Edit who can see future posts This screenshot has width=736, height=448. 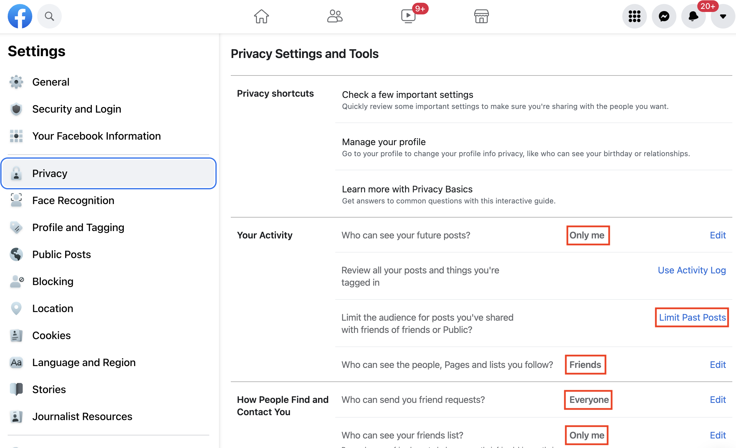coord(718,235)
